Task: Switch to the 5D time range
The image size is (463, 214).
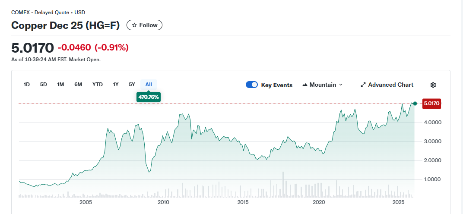Action: [43, 85]
